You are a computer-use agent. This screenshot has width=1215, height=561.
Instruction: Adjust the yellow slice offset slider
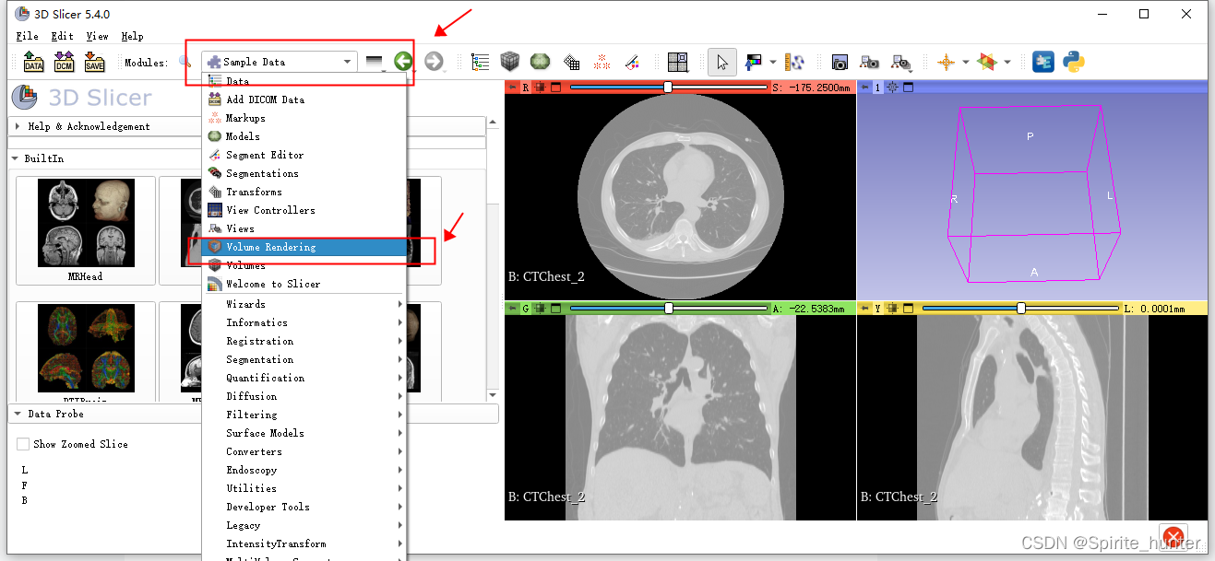pos(1021,309)
